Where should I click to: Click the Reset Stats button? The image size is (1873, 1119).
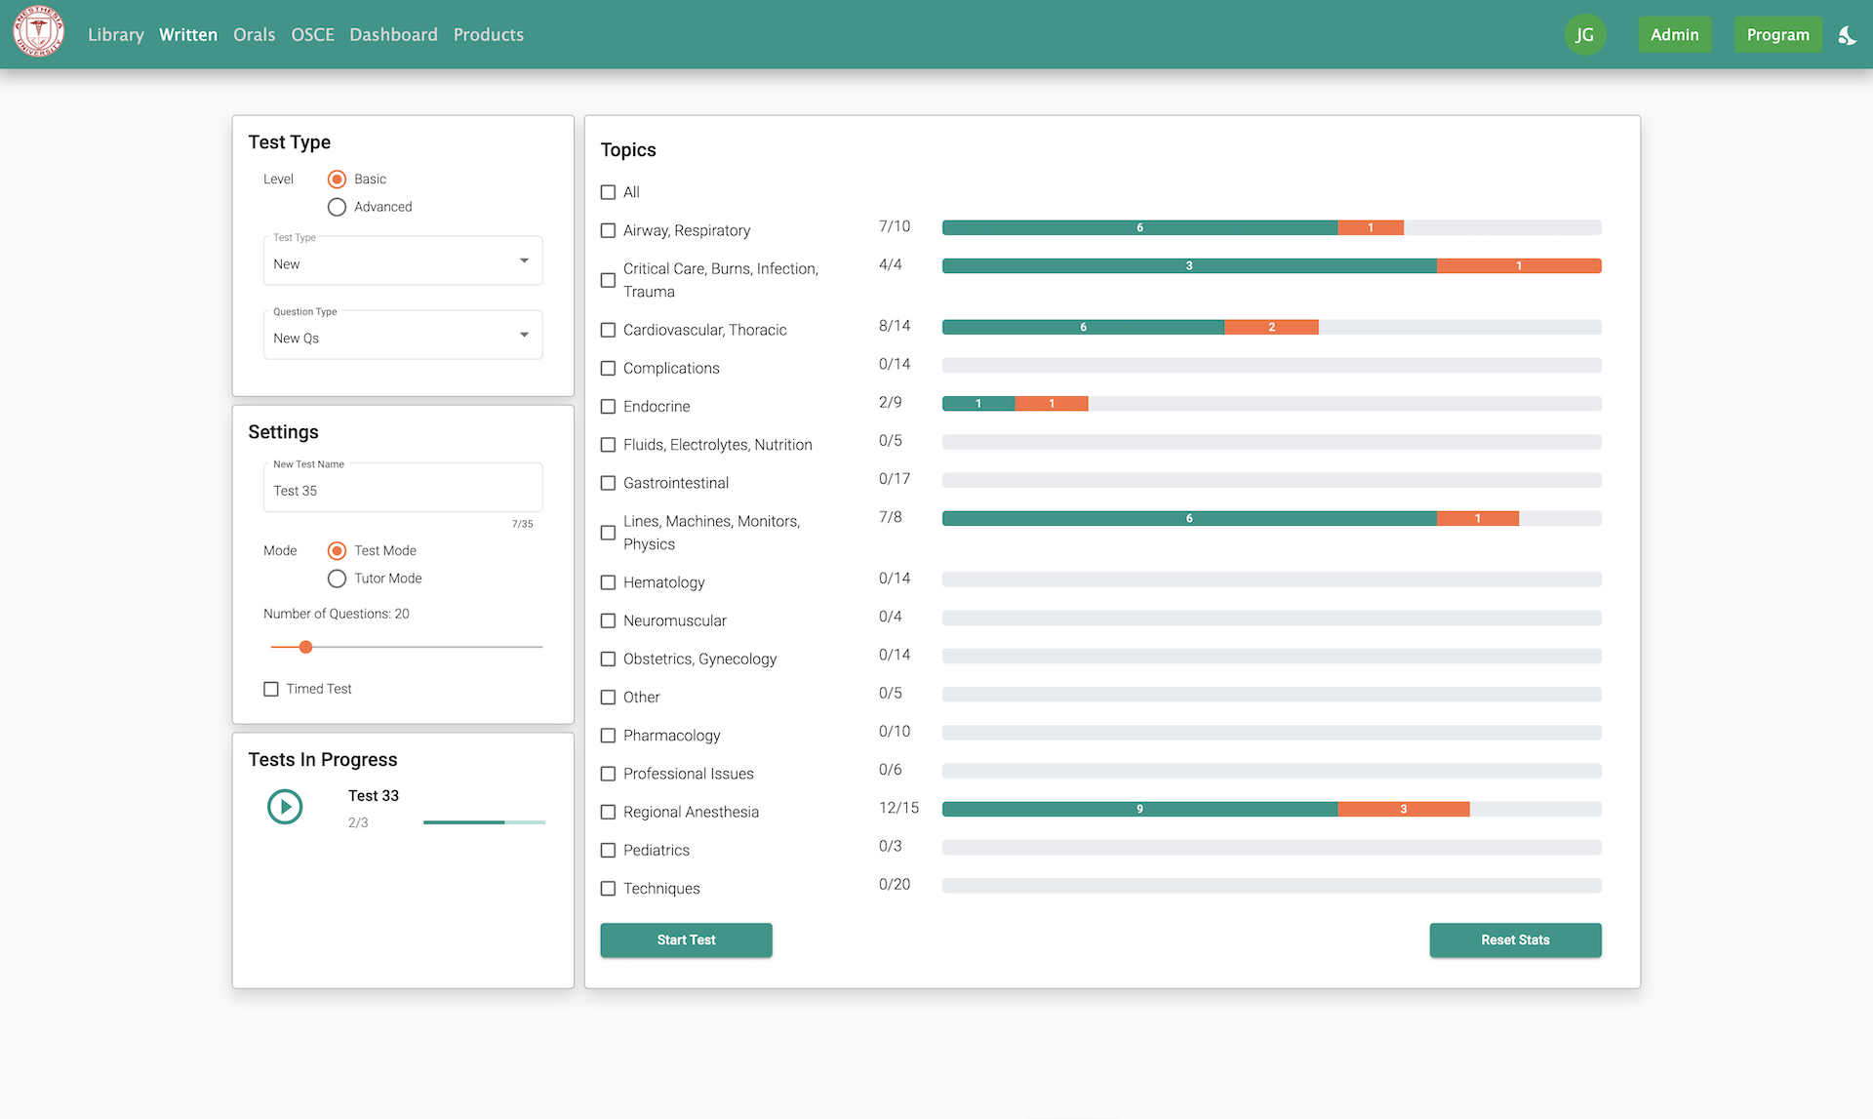1514,939
